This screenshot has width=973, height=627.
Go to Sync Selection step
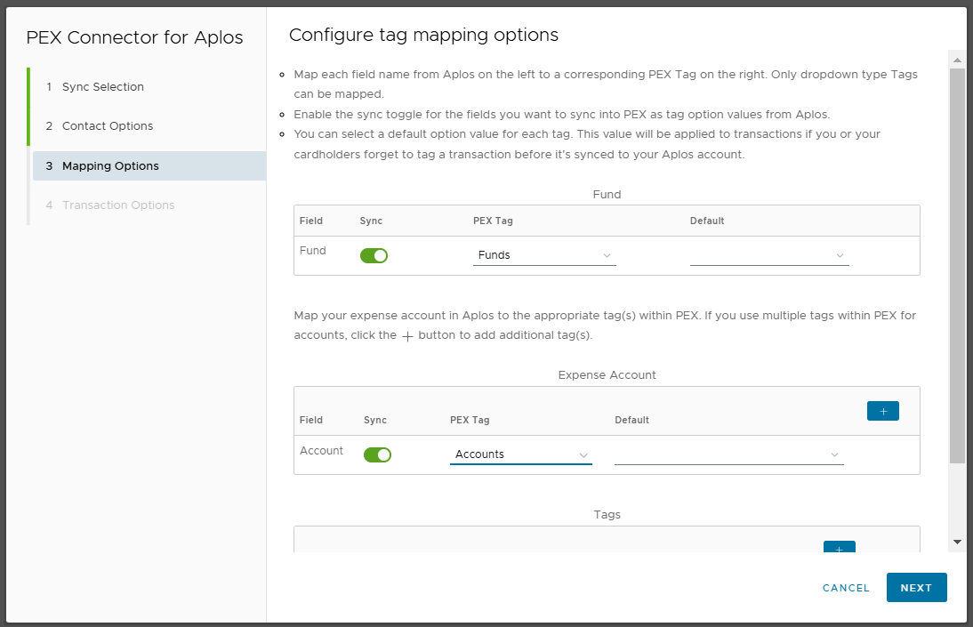click(x=102, y=87)
